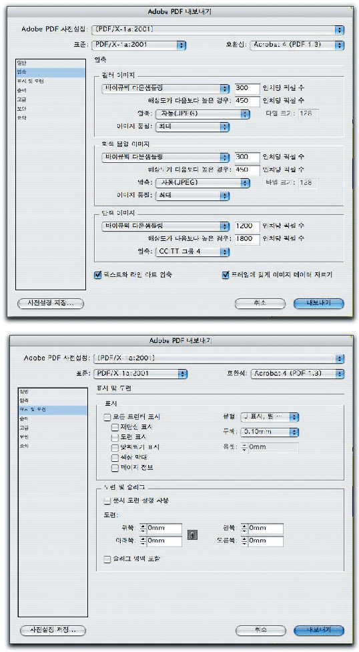The image size is (359, 652).
Task: Open Adobe PDF preset dropdown in Marks dialog
Action: (x=219, y=358)
